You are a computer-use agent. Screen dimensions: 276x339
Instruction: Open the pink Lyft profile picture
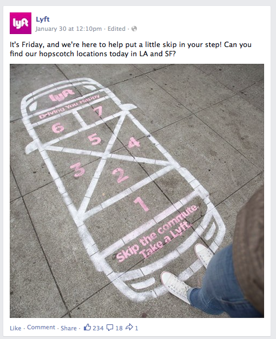(21, 23)
